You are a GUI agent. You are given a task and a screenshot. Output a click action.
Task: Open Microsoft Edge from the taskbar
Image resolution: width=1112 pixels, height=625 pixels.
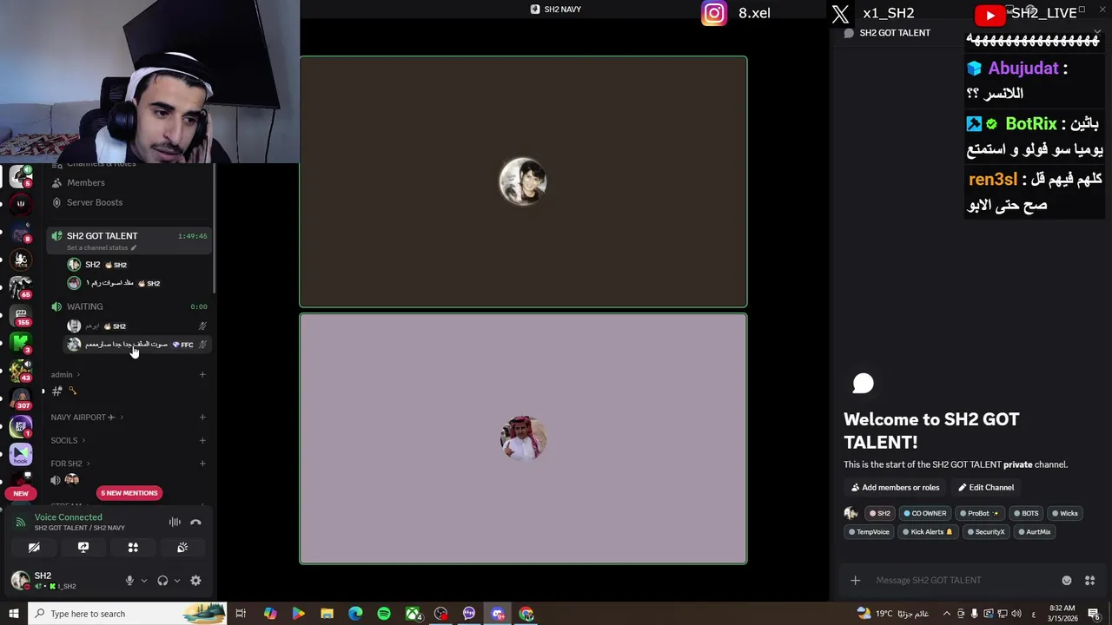(355, 614)
